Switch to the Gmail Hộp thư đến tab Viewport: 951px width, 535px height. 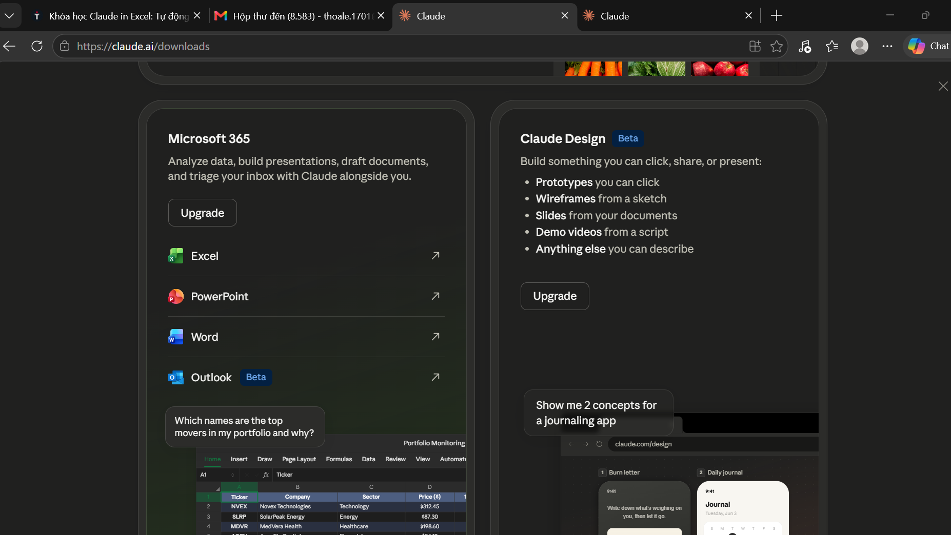click(x=300, y=16)
